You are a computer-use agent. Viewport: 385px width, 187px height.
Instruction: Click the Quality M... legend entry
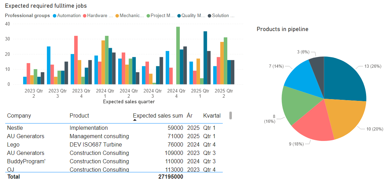pyautogui.click(x=191, y=16)
